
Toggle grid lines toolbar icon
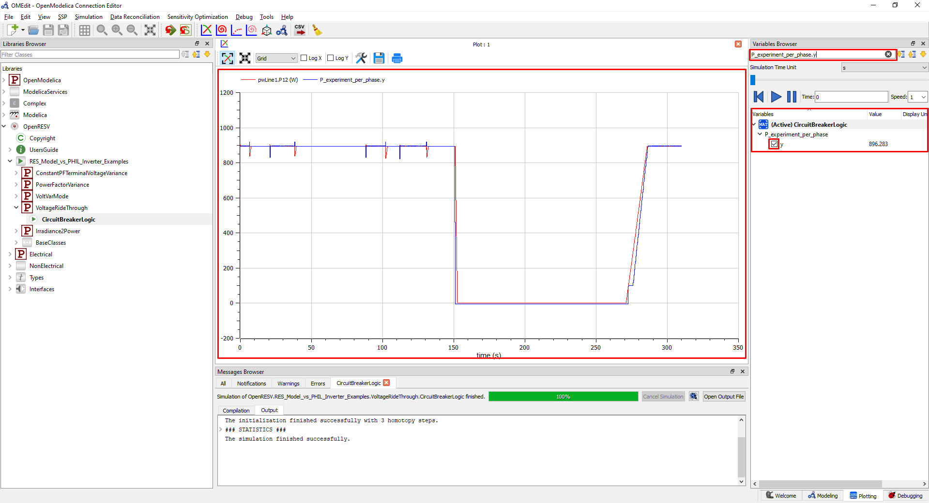point(85,30)
